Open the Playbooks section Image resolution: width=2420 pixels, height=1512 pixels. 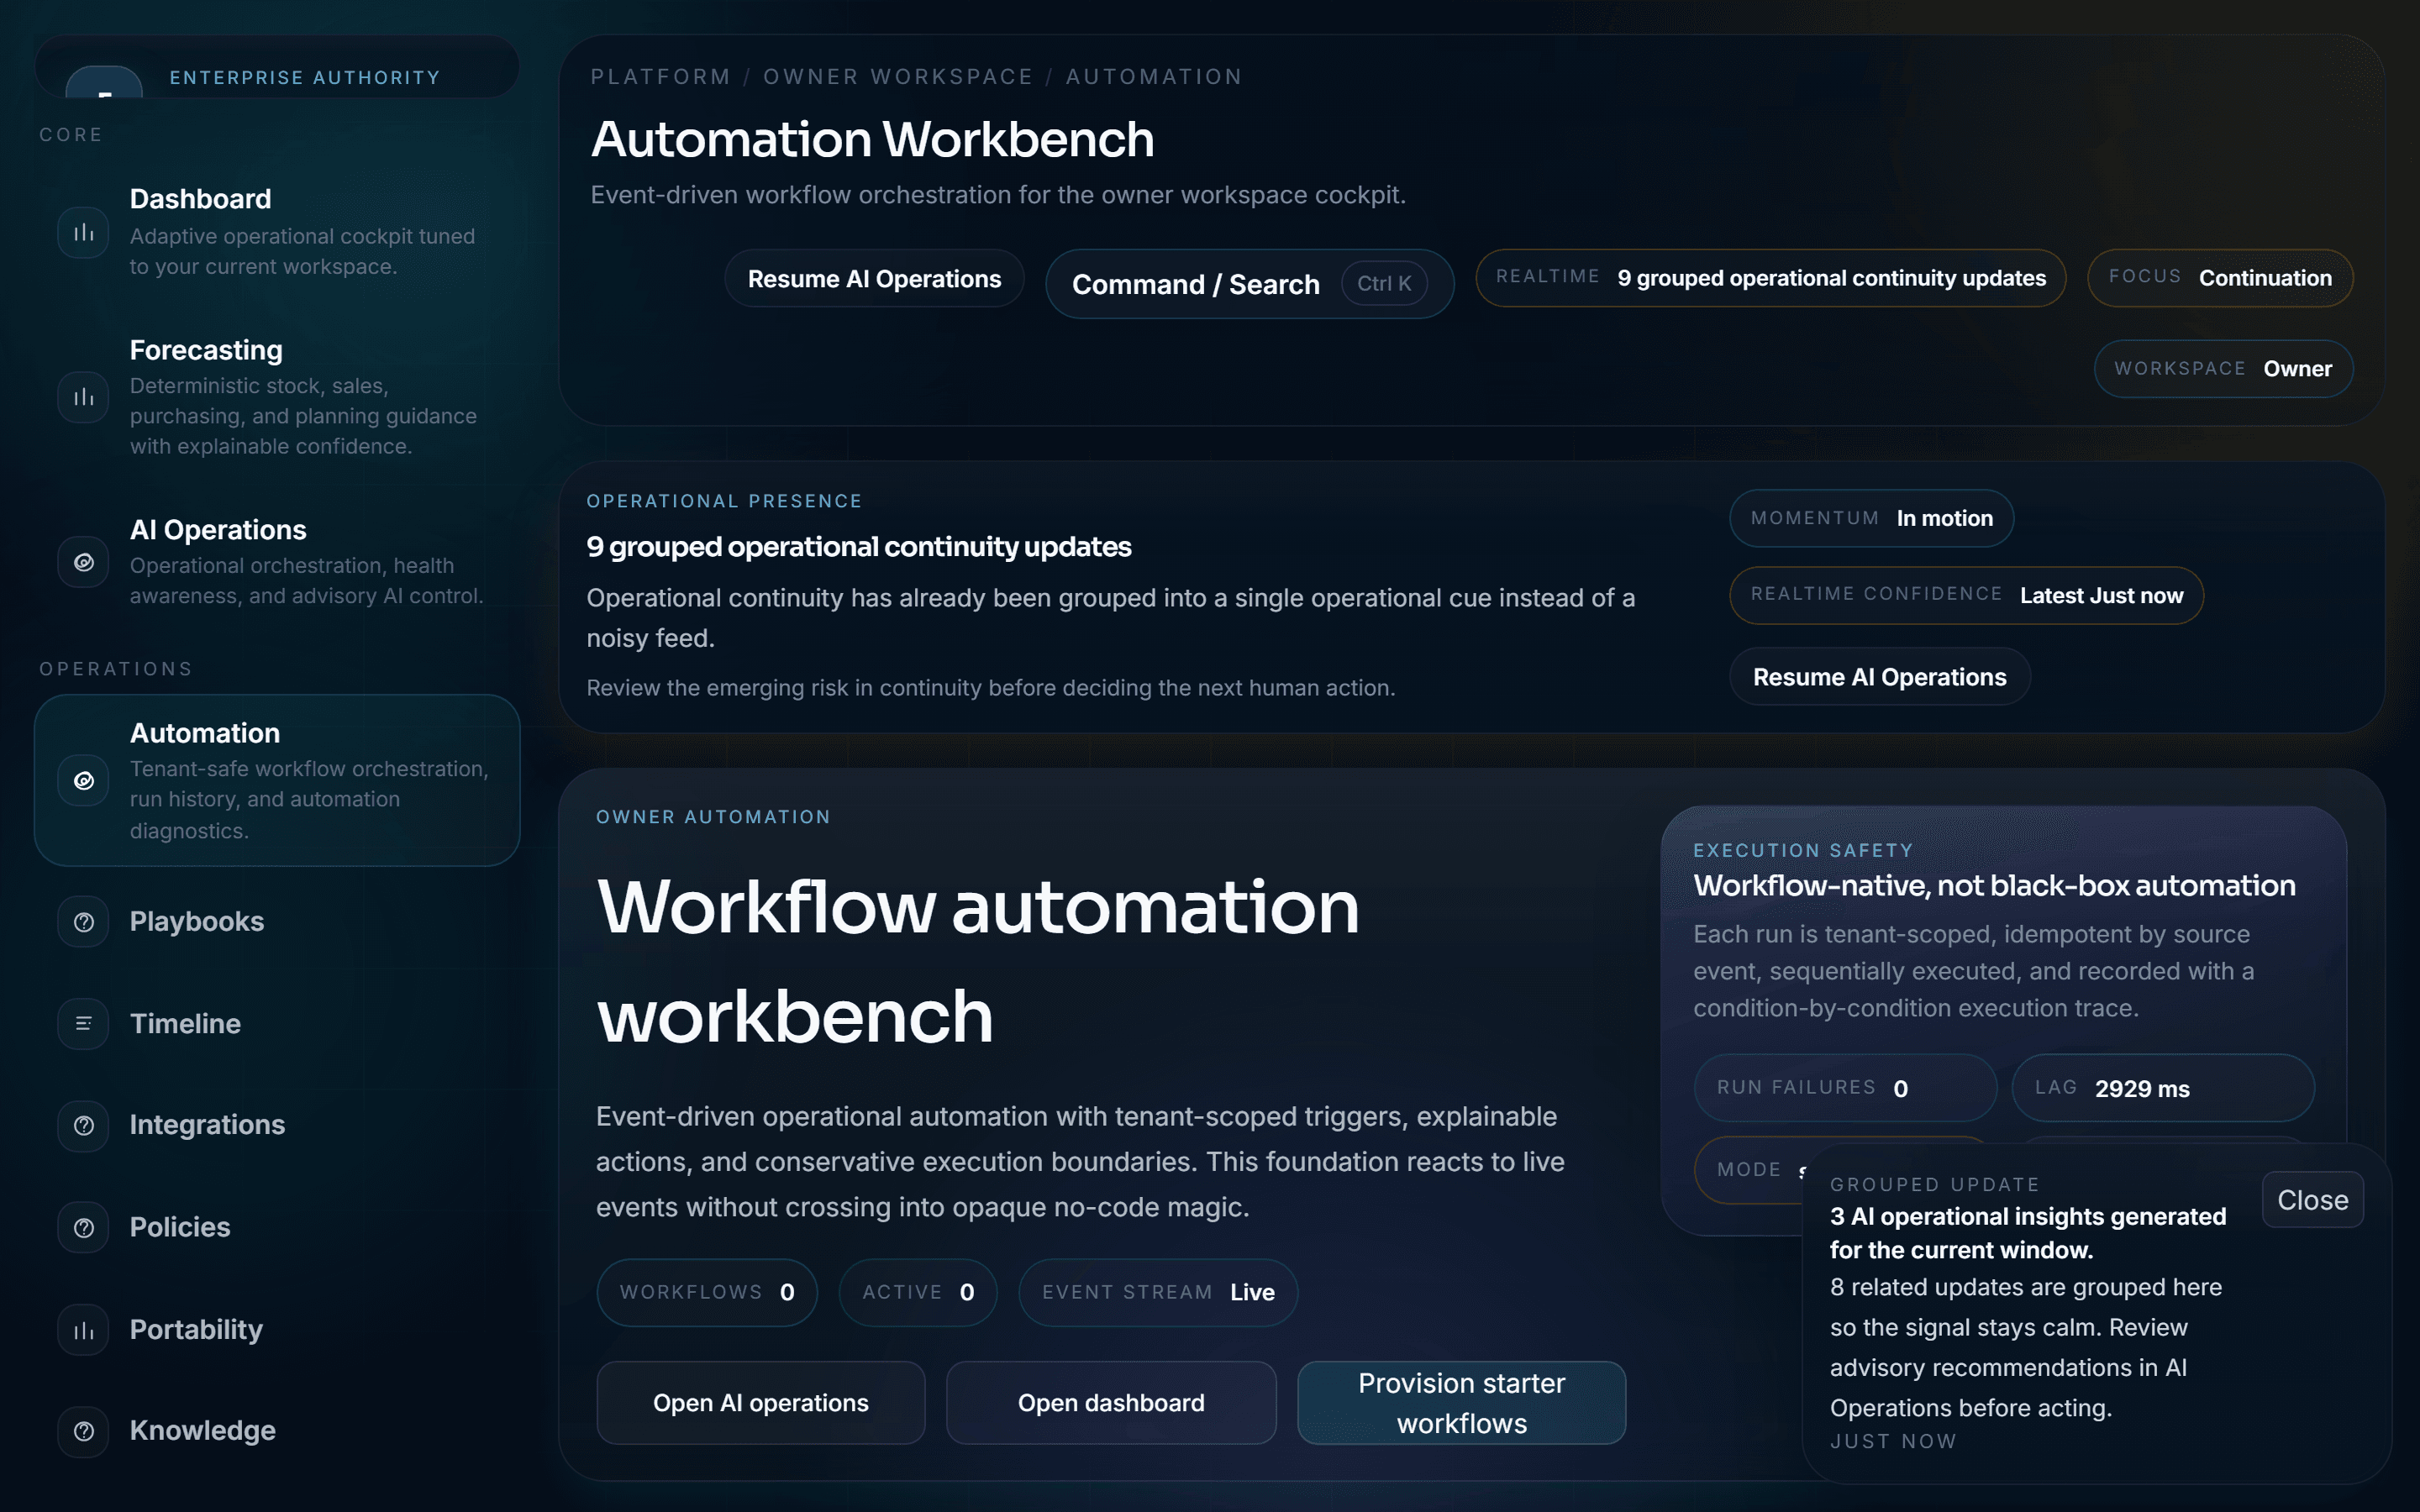(277, 922)
